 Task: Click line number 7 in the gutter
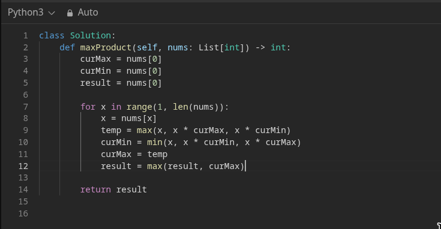(26, 107)
